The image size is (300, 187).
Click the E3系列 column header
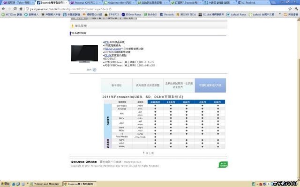[x=171, y=102]
